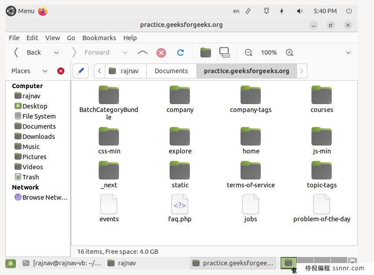Expand the Back history dropdown arrow
374x275 pixels.
pyautogui.click(x=56, y=52)
